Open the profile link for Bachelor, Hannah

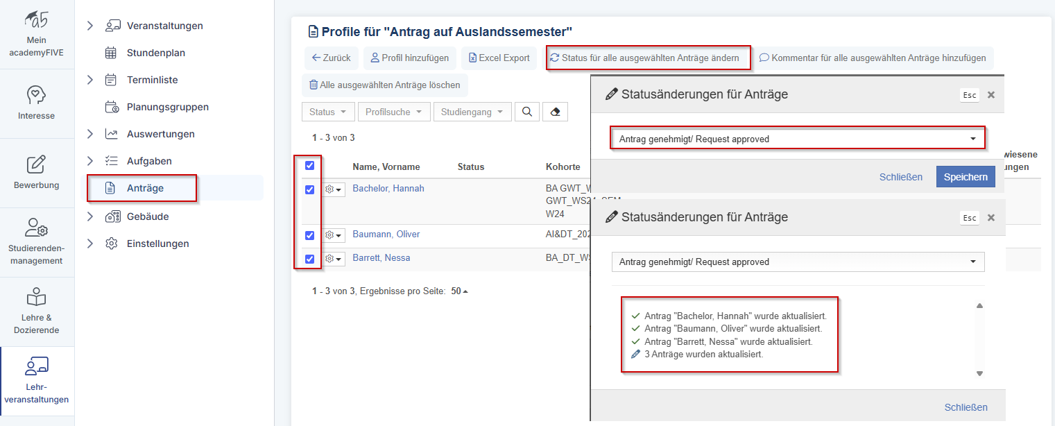[x=388, y=188]
